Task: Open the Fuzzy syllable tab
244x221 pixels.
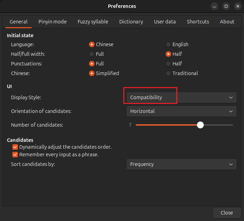Action: (x=93, y=22)
